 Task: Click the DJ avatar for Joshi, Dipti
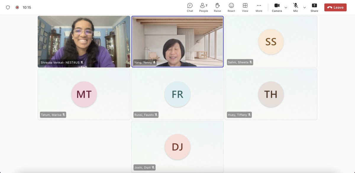click(177, 147)
